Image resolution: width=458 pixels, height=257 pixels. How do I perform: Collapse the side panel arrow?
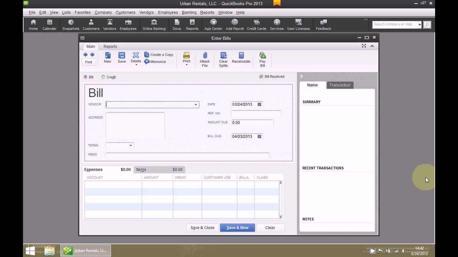point(301,76)
